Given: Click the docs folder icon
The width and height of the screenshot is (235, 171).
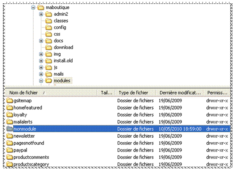Looking at the screenshot, I should 49,41.
